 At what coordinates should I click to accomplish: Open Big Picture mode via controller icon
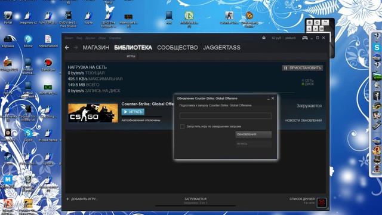click(x=305, y=38)
